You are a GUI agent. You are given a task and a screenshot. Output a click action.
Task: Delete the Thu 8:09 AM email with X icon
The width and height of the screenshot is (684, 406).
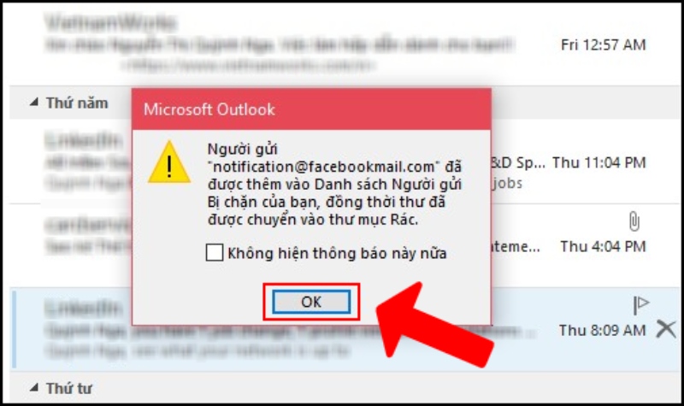pyautogui.click(x=666, y=329)
